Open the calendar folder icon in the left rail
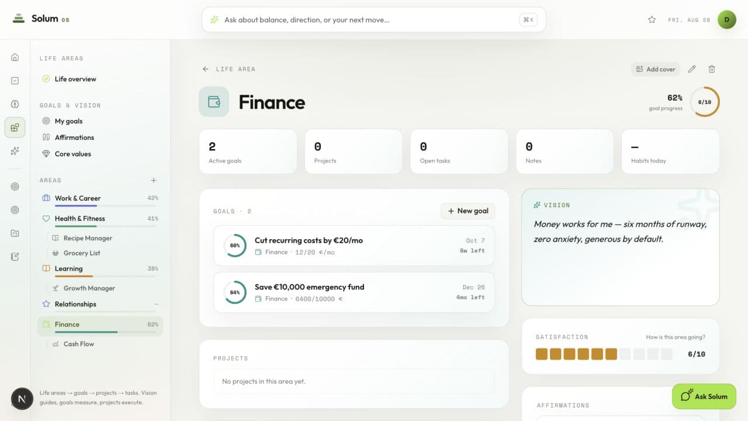Image resolution: width=748 pixels, height=421 pixels. point(15,233)
